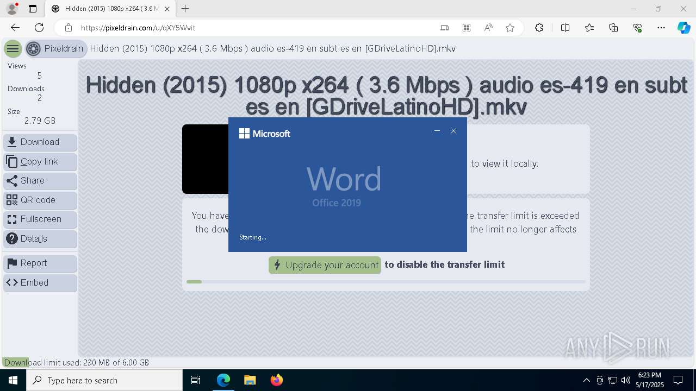Click the file name in header bar
The width and height of the screenshot is (696, 391).
pos(273,49)
